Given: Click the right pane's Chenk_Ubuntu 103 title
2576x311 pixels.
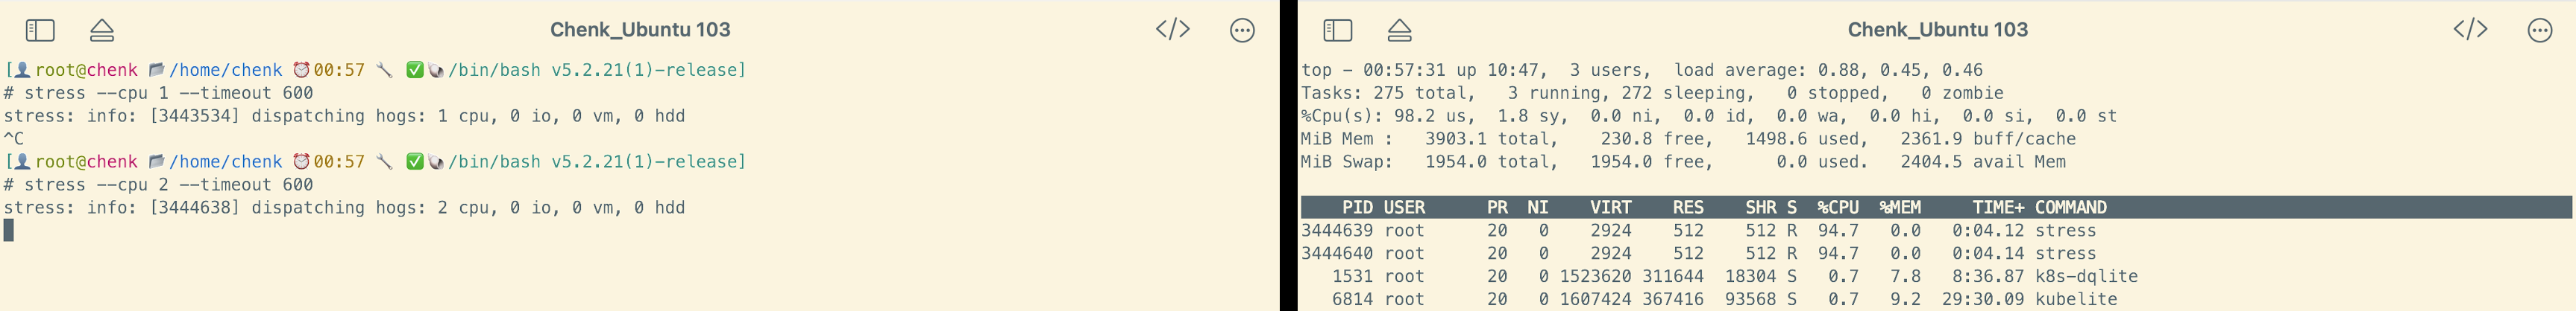Looking at the screenshot, I should 1937,30.
